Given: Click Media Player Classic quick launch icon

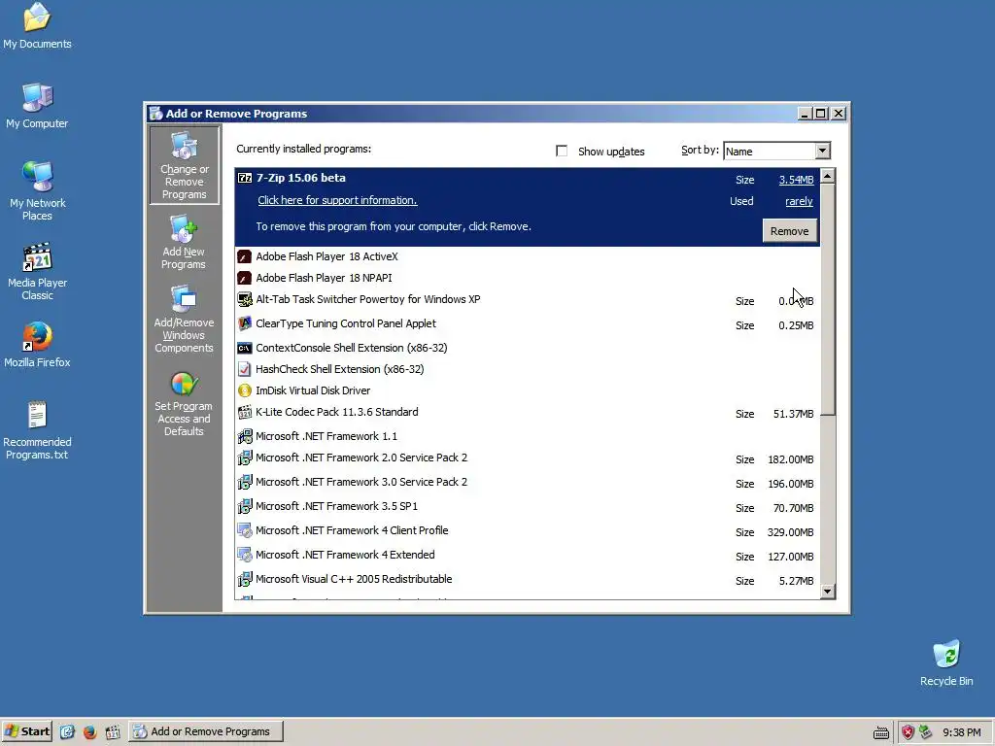Looking at the screenshot, I should coord(113,732).
